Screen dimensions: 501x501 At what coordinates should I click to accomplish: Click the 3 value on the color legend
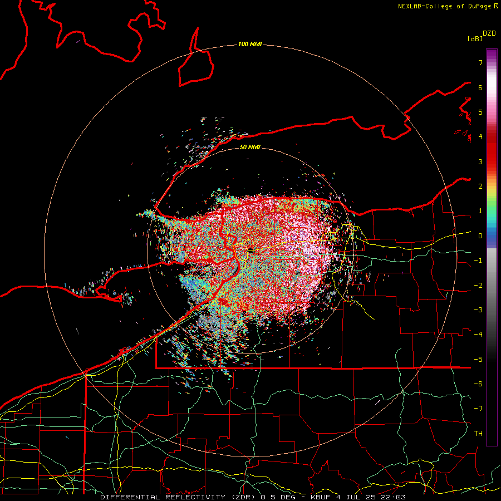click(x=480, y=161)
